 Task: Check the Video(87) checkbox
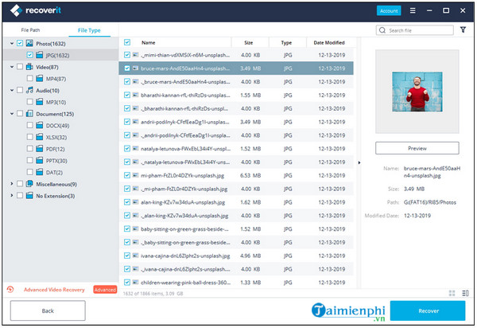tap(19, 67)
